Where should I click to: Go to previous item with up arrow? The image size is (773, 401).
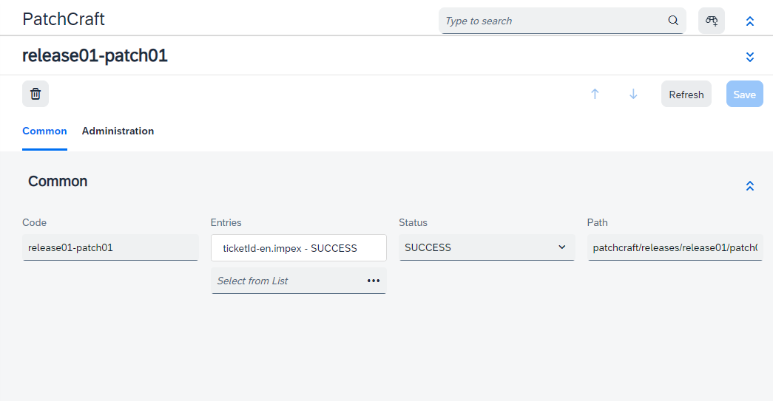[x=595, y=95]
